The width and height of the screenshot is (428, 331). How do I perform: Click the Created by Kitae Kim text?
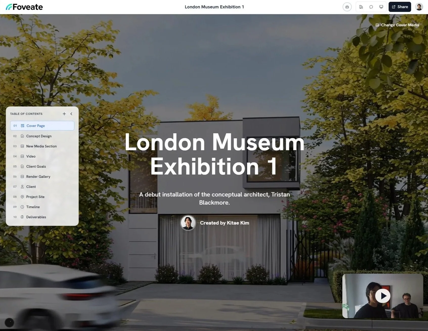click(x=224, y=223)
